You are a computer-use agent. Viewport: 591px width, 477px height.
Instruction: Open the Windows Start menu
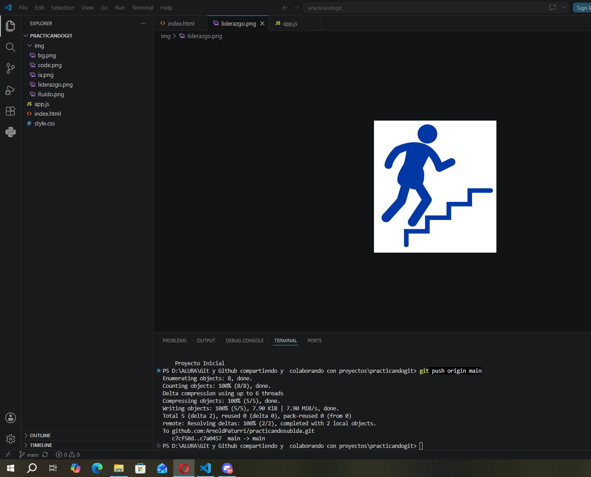(x=11, y=468)
